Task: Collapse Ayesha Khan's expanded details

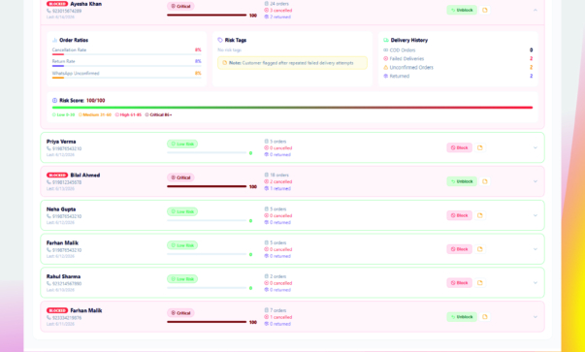Action: [535, 10]
